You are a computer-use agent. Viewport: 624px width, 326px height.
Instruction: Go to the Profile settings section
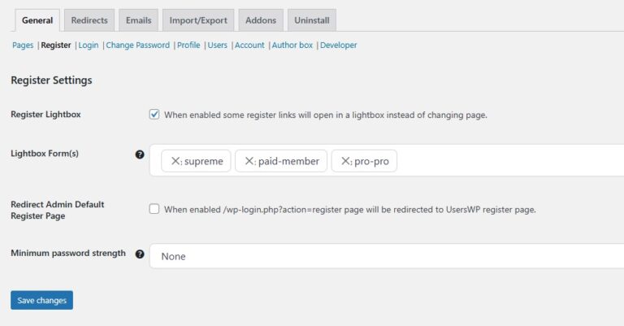point(188,45)
